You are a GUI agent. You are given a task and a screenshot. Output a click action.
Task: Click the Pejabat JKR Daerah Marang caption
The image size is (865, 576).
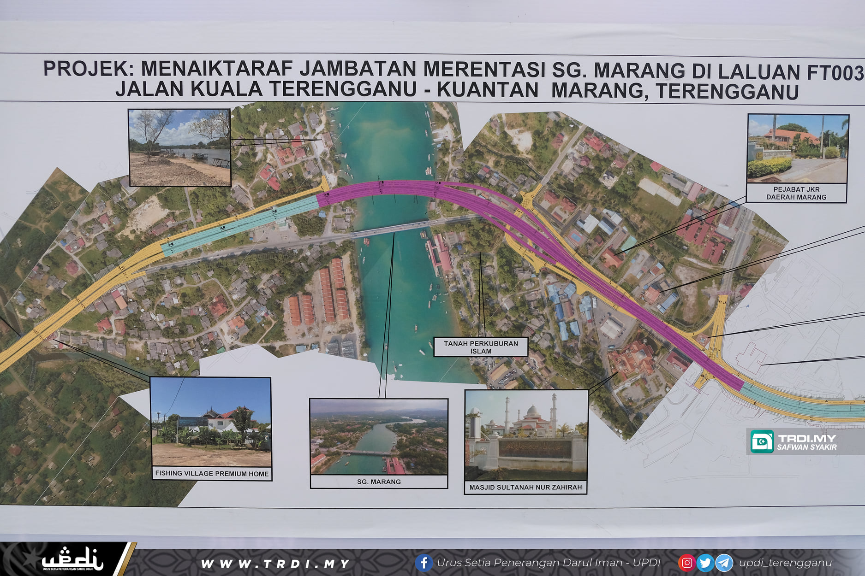click(x=796, y=193)
